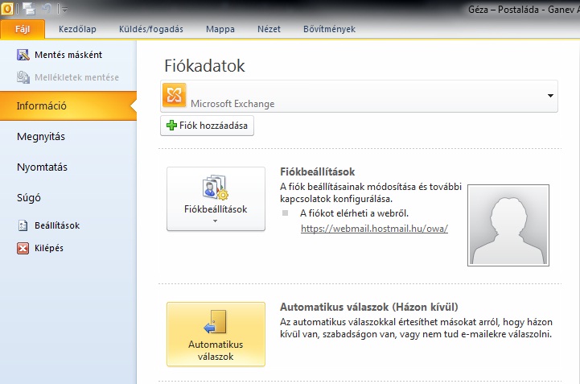Screen dimensions: 580x384
Task: Click the Automatikus válaszok (Házon kívül) heading
Action: (x=368, y=307)
